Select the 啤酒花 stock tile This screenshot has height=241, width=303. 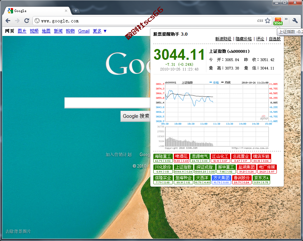(x=181, y=158)
